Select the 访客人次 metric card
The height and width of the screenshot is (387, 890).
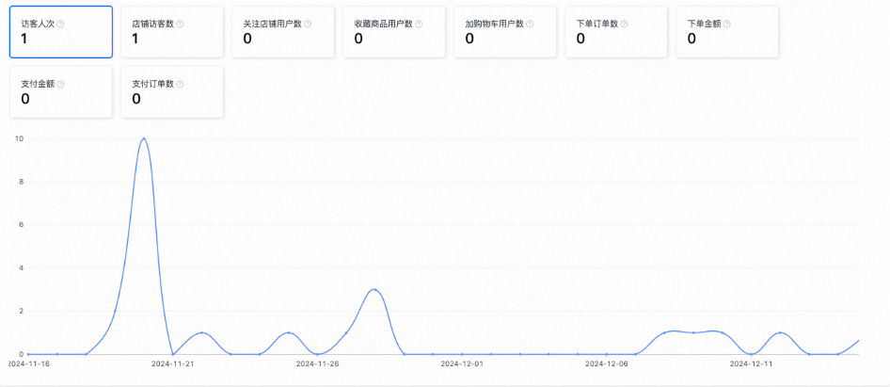[61, 32]
